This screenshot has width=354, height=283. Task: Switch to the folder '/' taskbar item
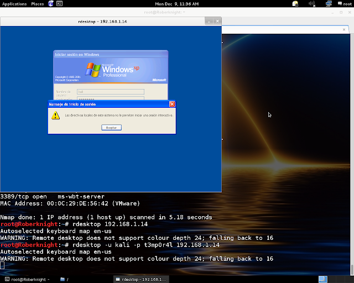(65, 279)
